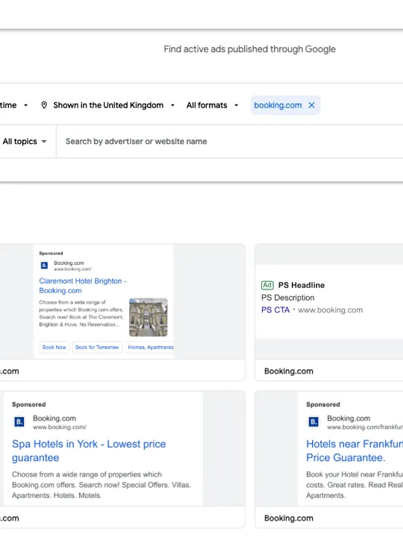Open Booking.com advertiser under Frankfurt ad
403x537 pixels.
pyautogui.click(x=289, y=518)
